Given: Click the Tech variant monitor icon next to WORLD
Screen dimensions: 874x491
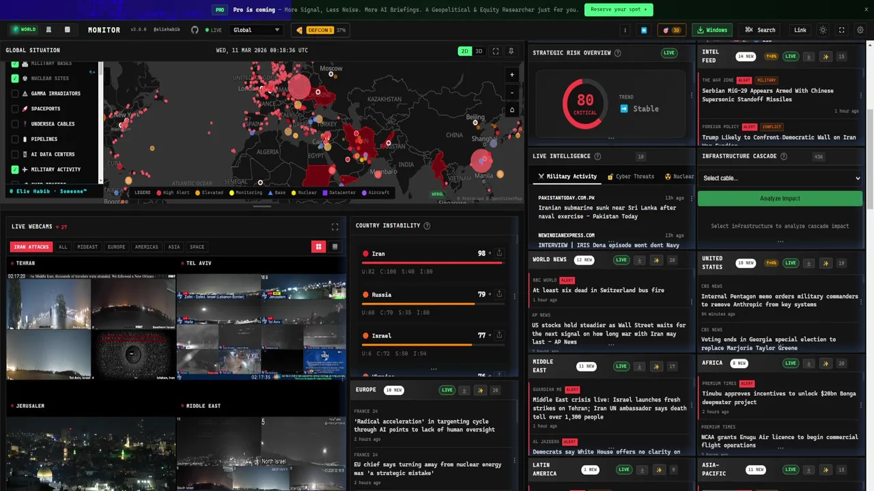Looking at the screenshot, I should click(48, 30).
